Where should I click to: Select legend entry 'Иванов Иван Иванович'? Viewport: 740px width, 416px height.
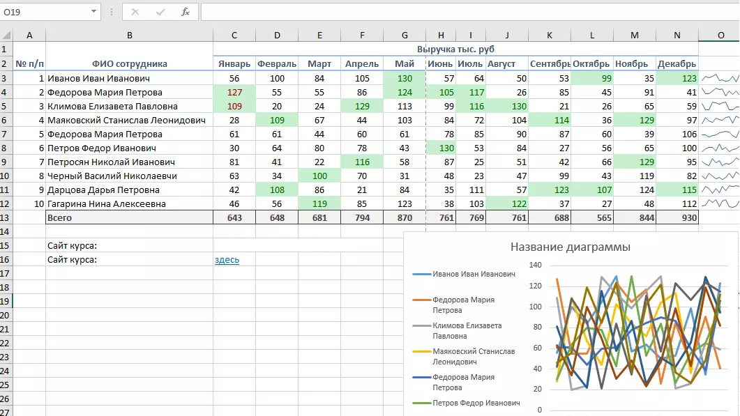(x=464, y=274)
